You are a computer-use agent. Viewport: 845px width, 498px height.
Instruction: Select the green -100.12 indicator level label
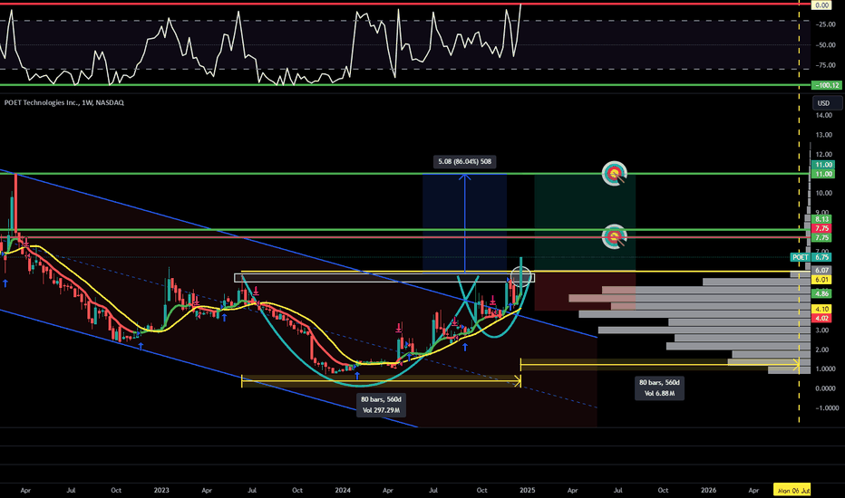pos(821,85)
